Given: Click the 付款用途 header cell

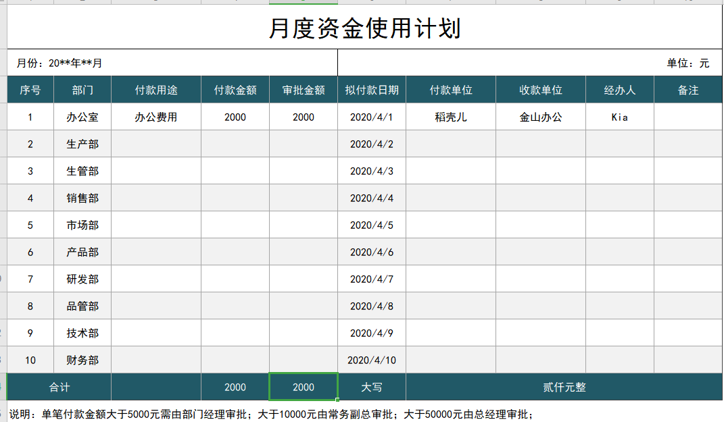Looking at the screenshot, I should 155,89.
